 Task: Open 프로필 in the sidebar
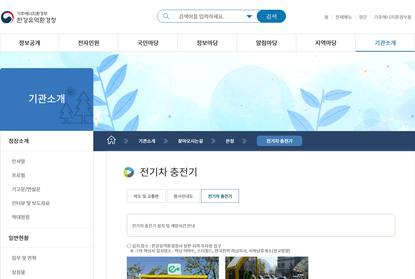[x=18, y=175]
